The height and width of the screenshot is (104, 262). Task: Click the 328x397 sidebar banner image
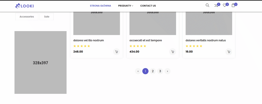[x=40, y=62]
